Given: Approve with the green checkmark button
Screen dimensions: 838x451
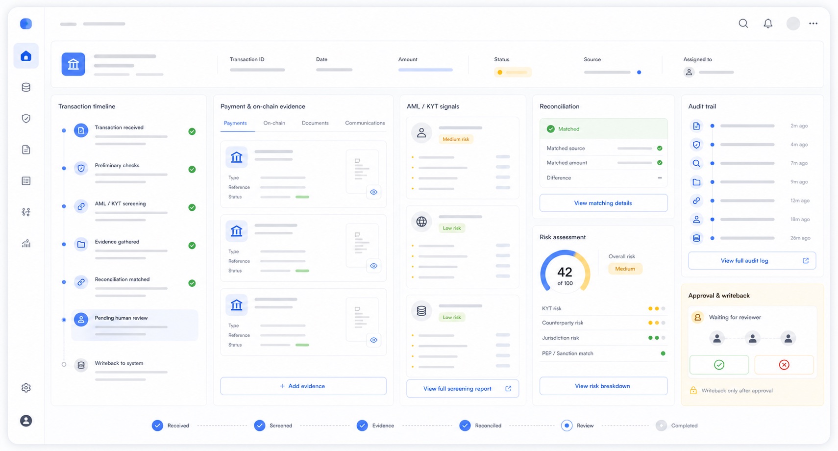Looking at the screenshot, I should pyautogui.click(x=719, y=365).
